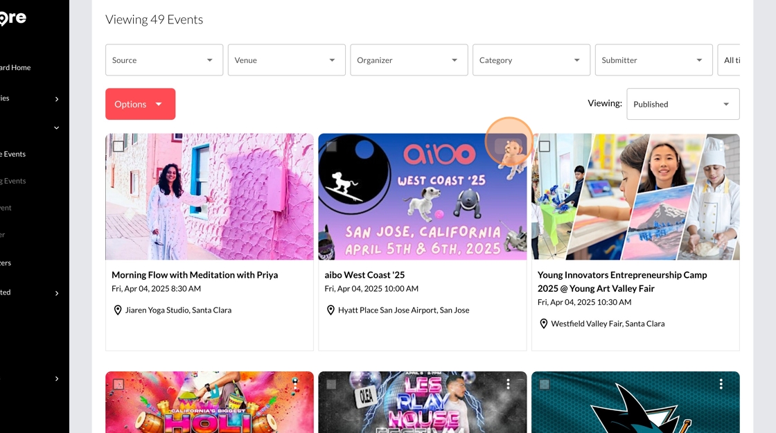
Task: Click the 'Viewing 49 Events' heading
Action: tap(155, 19)
